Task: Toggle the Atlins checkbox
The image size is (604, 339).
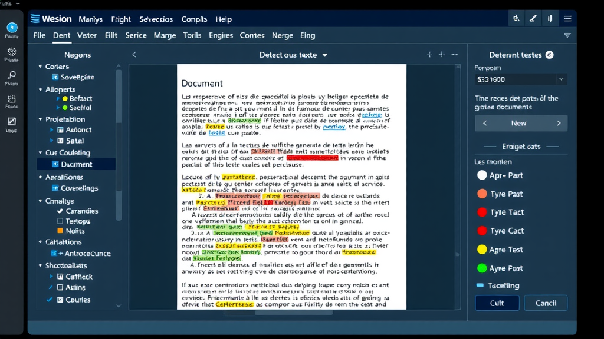Action: [60, 288]
